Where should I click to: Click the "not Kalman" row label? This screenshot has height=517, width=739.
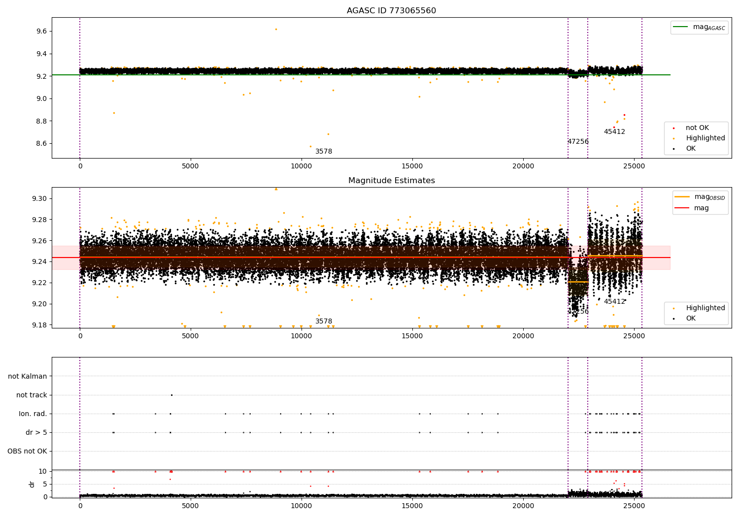point(28,377)
